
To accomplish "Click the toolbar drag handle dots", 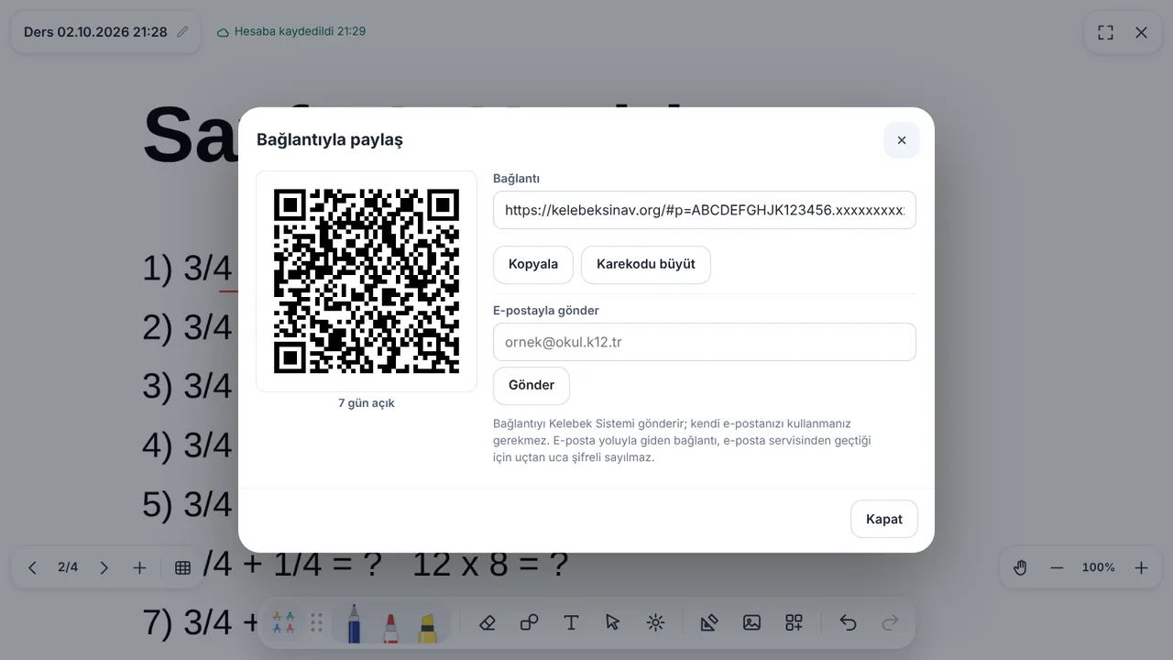I will (x=317, y=622).
